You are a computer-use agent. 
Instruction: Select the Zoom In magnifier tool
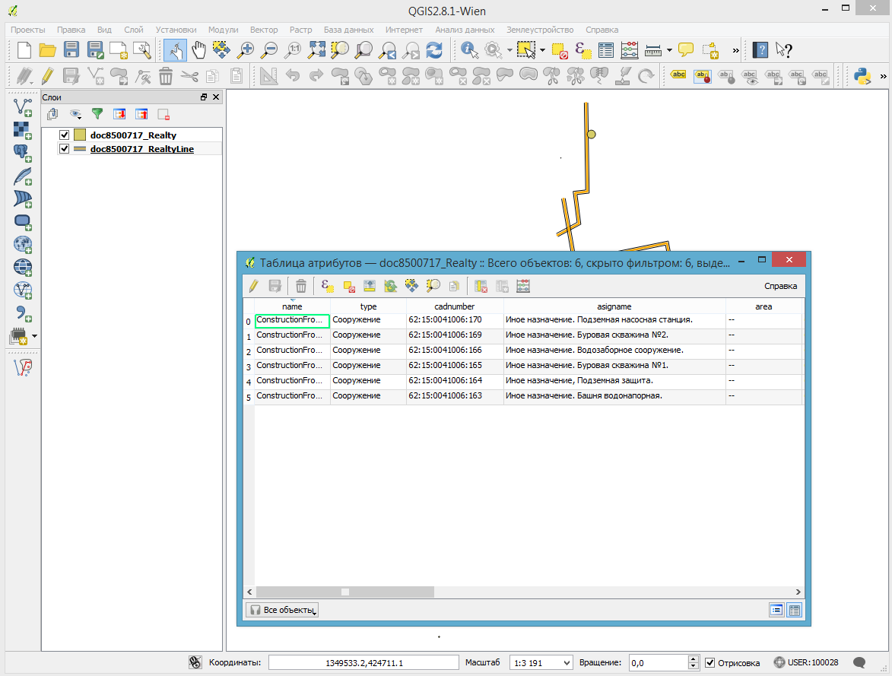coord(246,51)
